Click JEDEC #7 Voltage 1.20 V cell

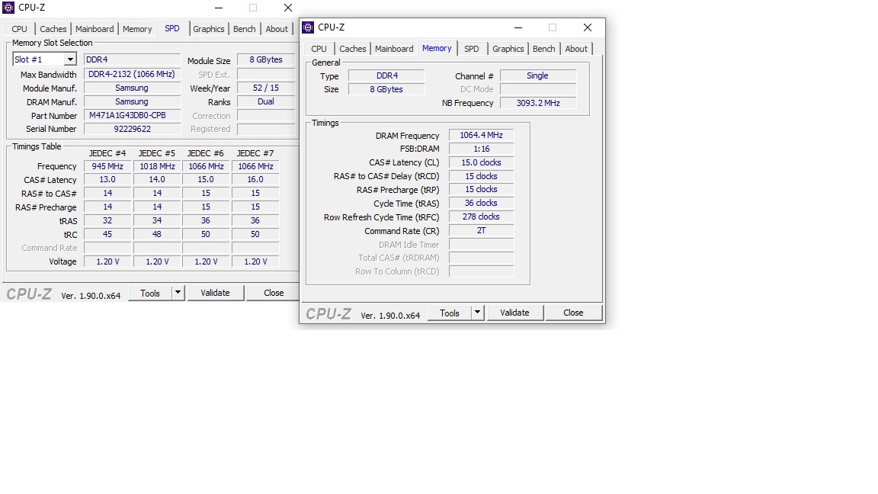click(255, 261)
